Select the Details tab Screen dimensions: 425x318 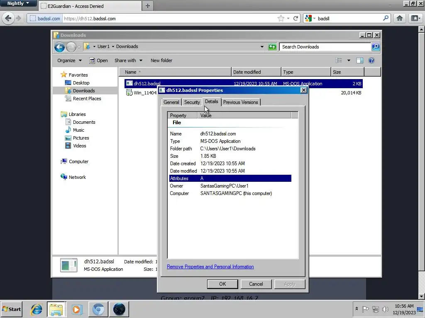pos(211,101)
